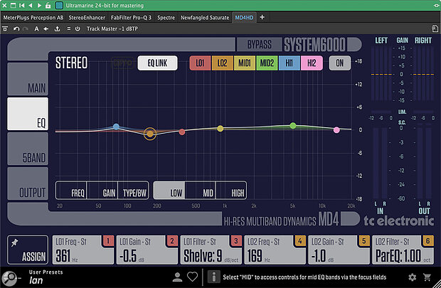This screenshot has width=441, height=288.
Task: Toggle the LO1 band button
Action: pos(201,63)
